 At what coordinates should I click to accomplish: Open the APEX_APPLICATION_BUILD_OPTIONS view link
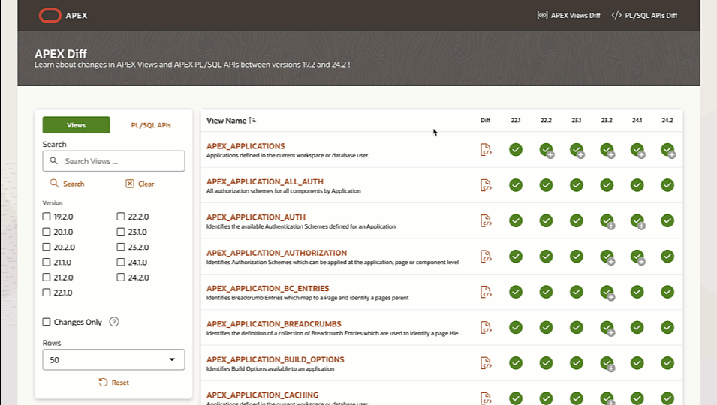[276, 359]
